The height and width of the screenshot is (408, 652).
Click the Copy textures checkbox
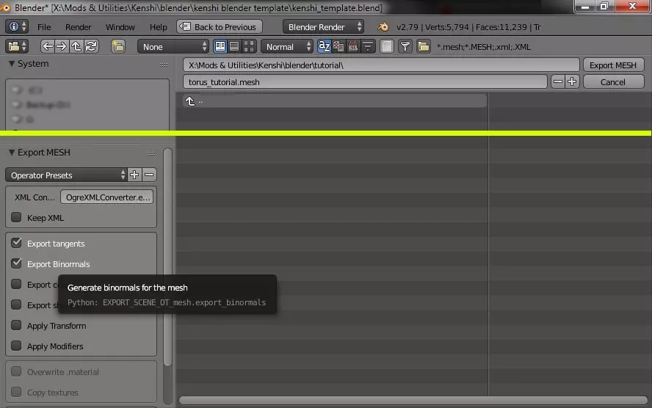click(x=17, y=392)
